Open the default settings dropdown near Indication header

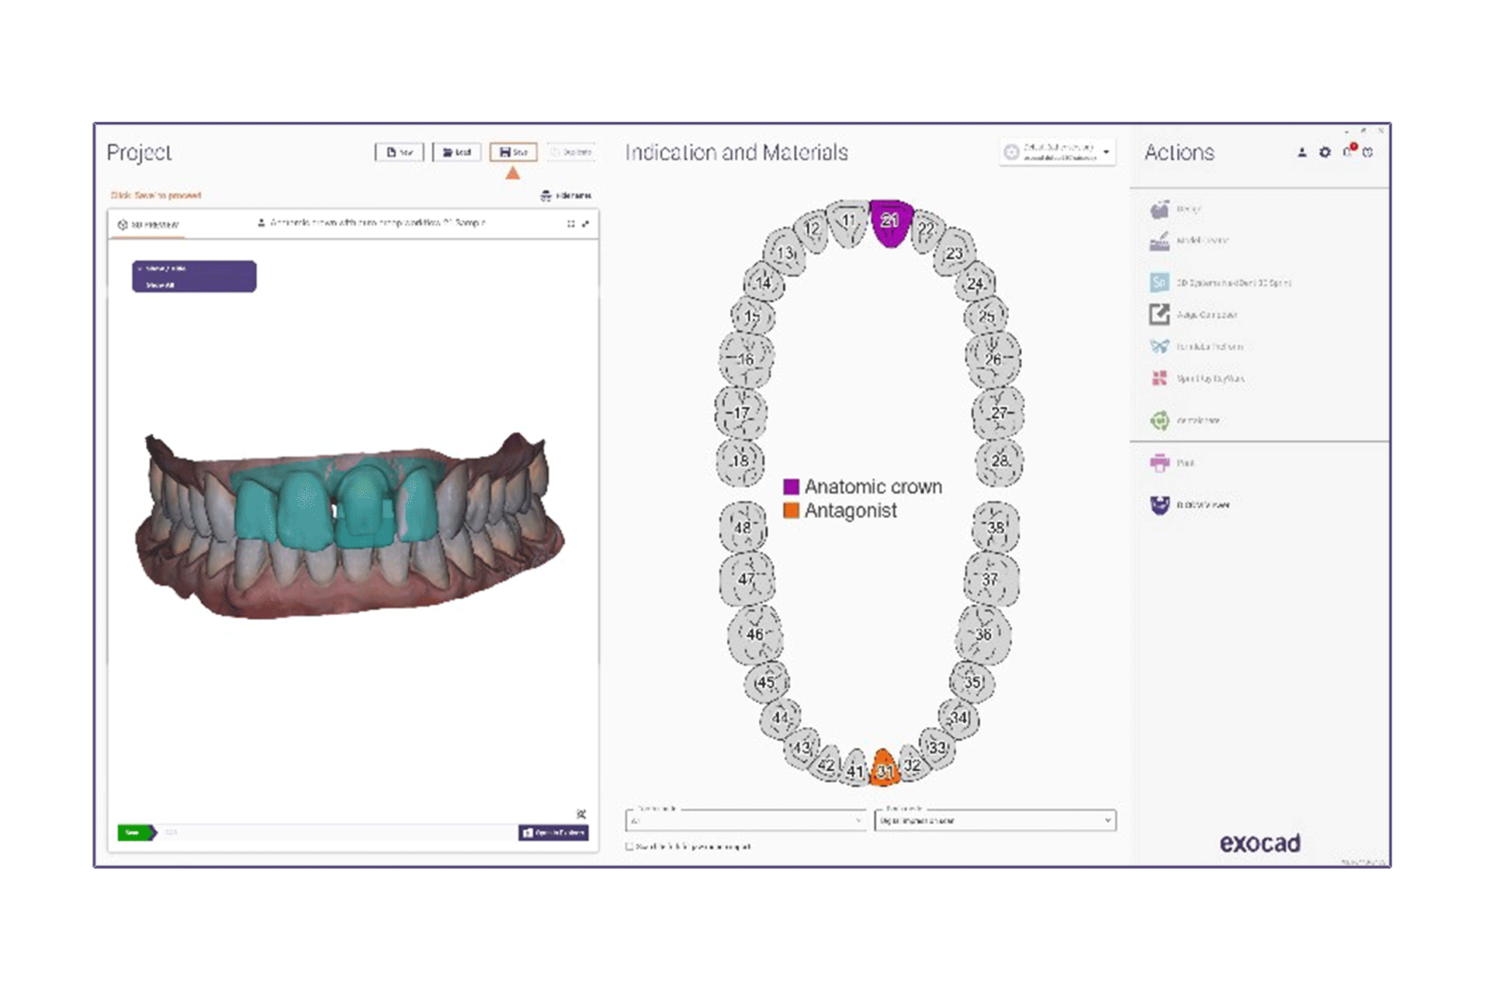(1058, 152)
